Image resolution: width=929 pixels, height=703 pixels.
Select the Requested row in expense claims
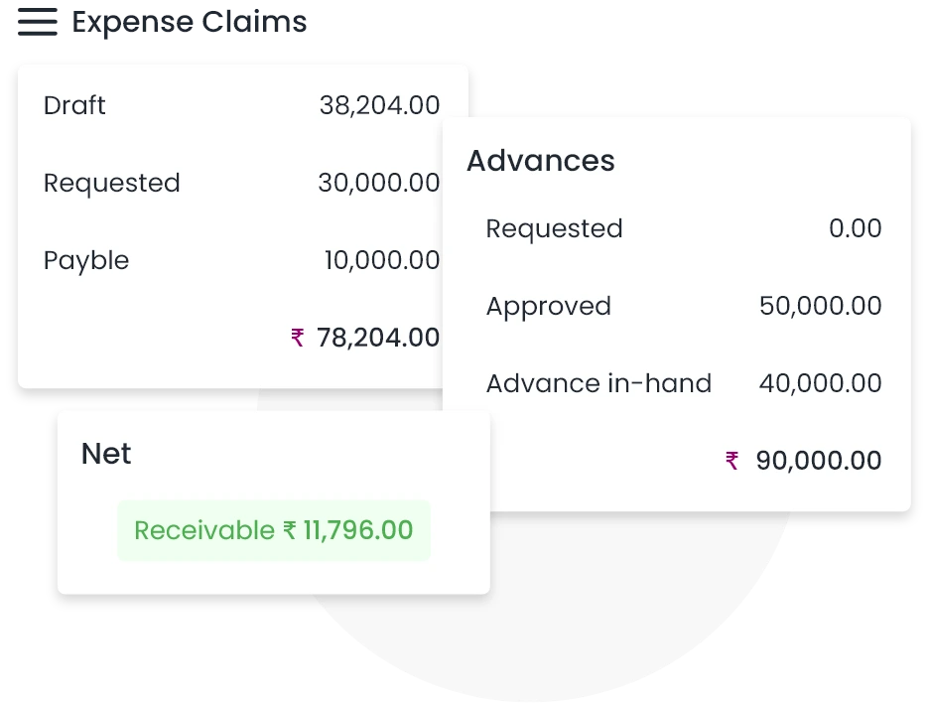[x=112, y=183]
